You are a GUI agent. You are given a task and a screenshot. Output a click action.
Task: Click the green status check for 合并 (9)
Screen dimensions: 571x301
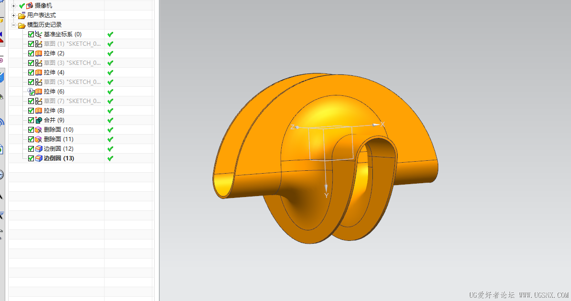pos(110,120)
